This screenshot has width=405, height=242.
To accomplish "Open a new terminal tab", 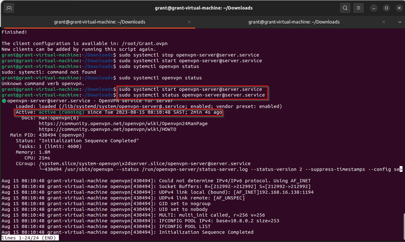I will [9, 8].
